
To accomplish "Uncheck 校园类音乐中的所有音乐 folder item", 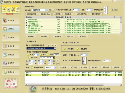I will click(x=27, y=48).
